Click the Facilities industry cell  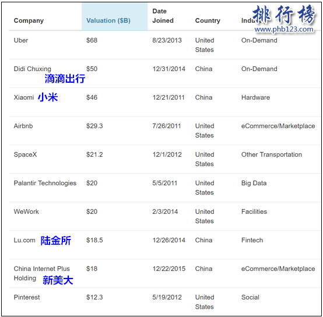click(254, 212)
